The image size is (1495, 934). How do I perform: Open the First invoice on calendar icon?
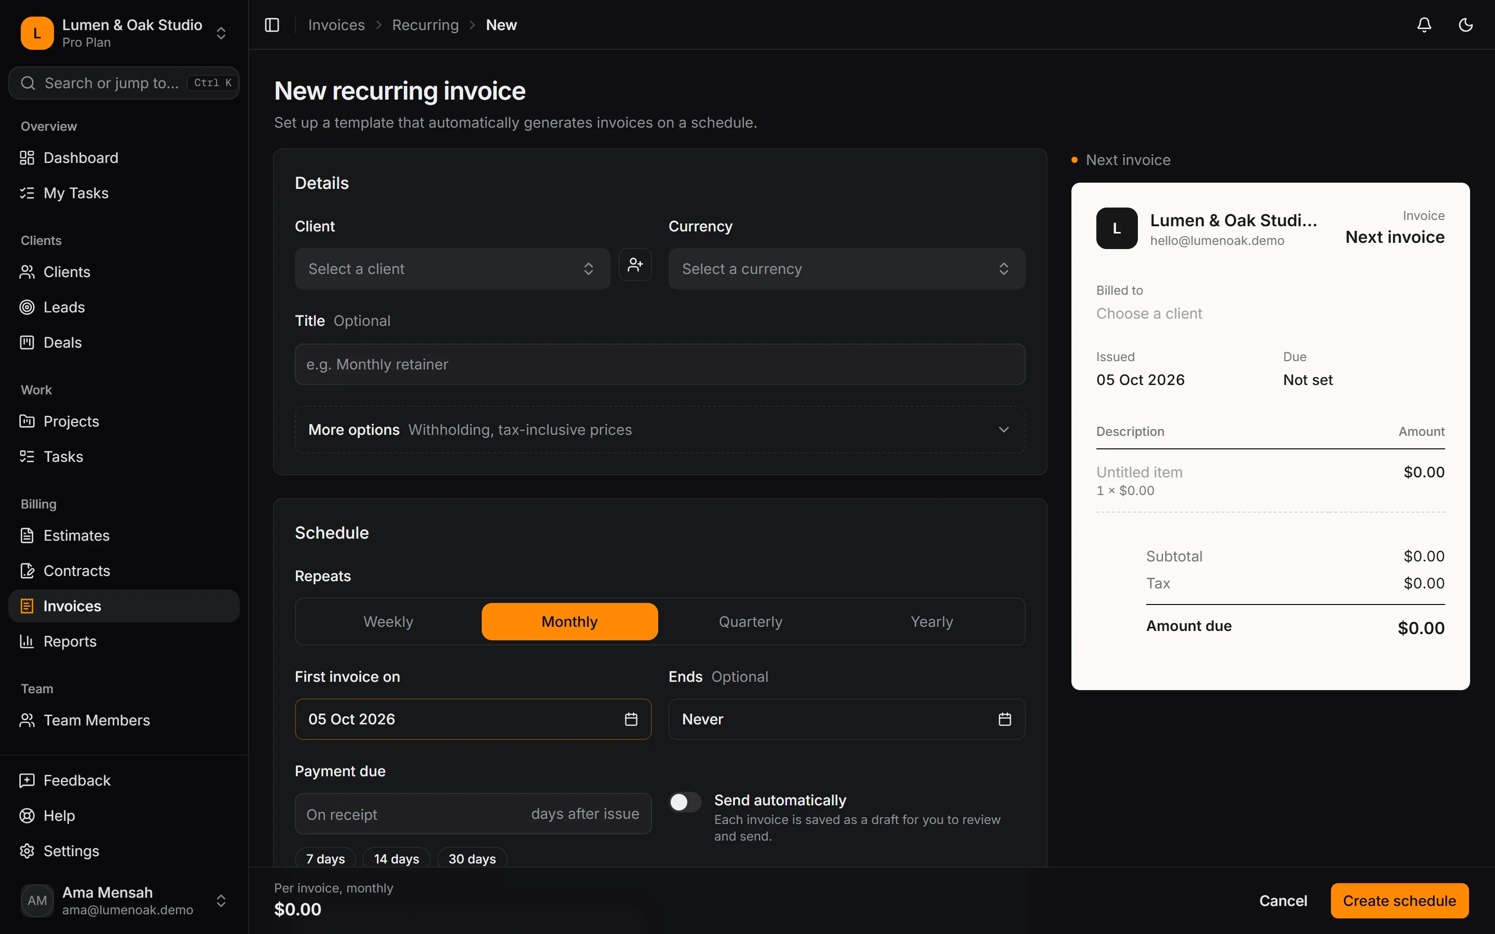click(x=631, y=719)
